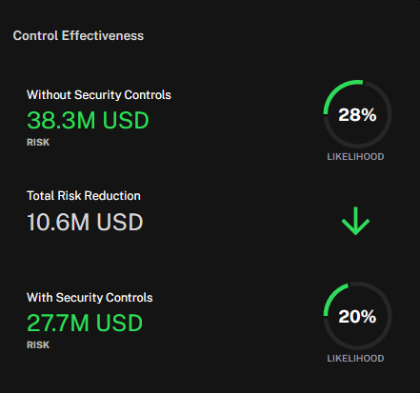
Task: Click the With Security Controls label
Action: 90,298
